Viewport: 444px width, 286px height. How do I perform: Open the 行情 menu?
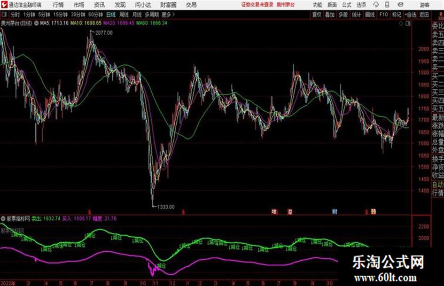point(58,5)
